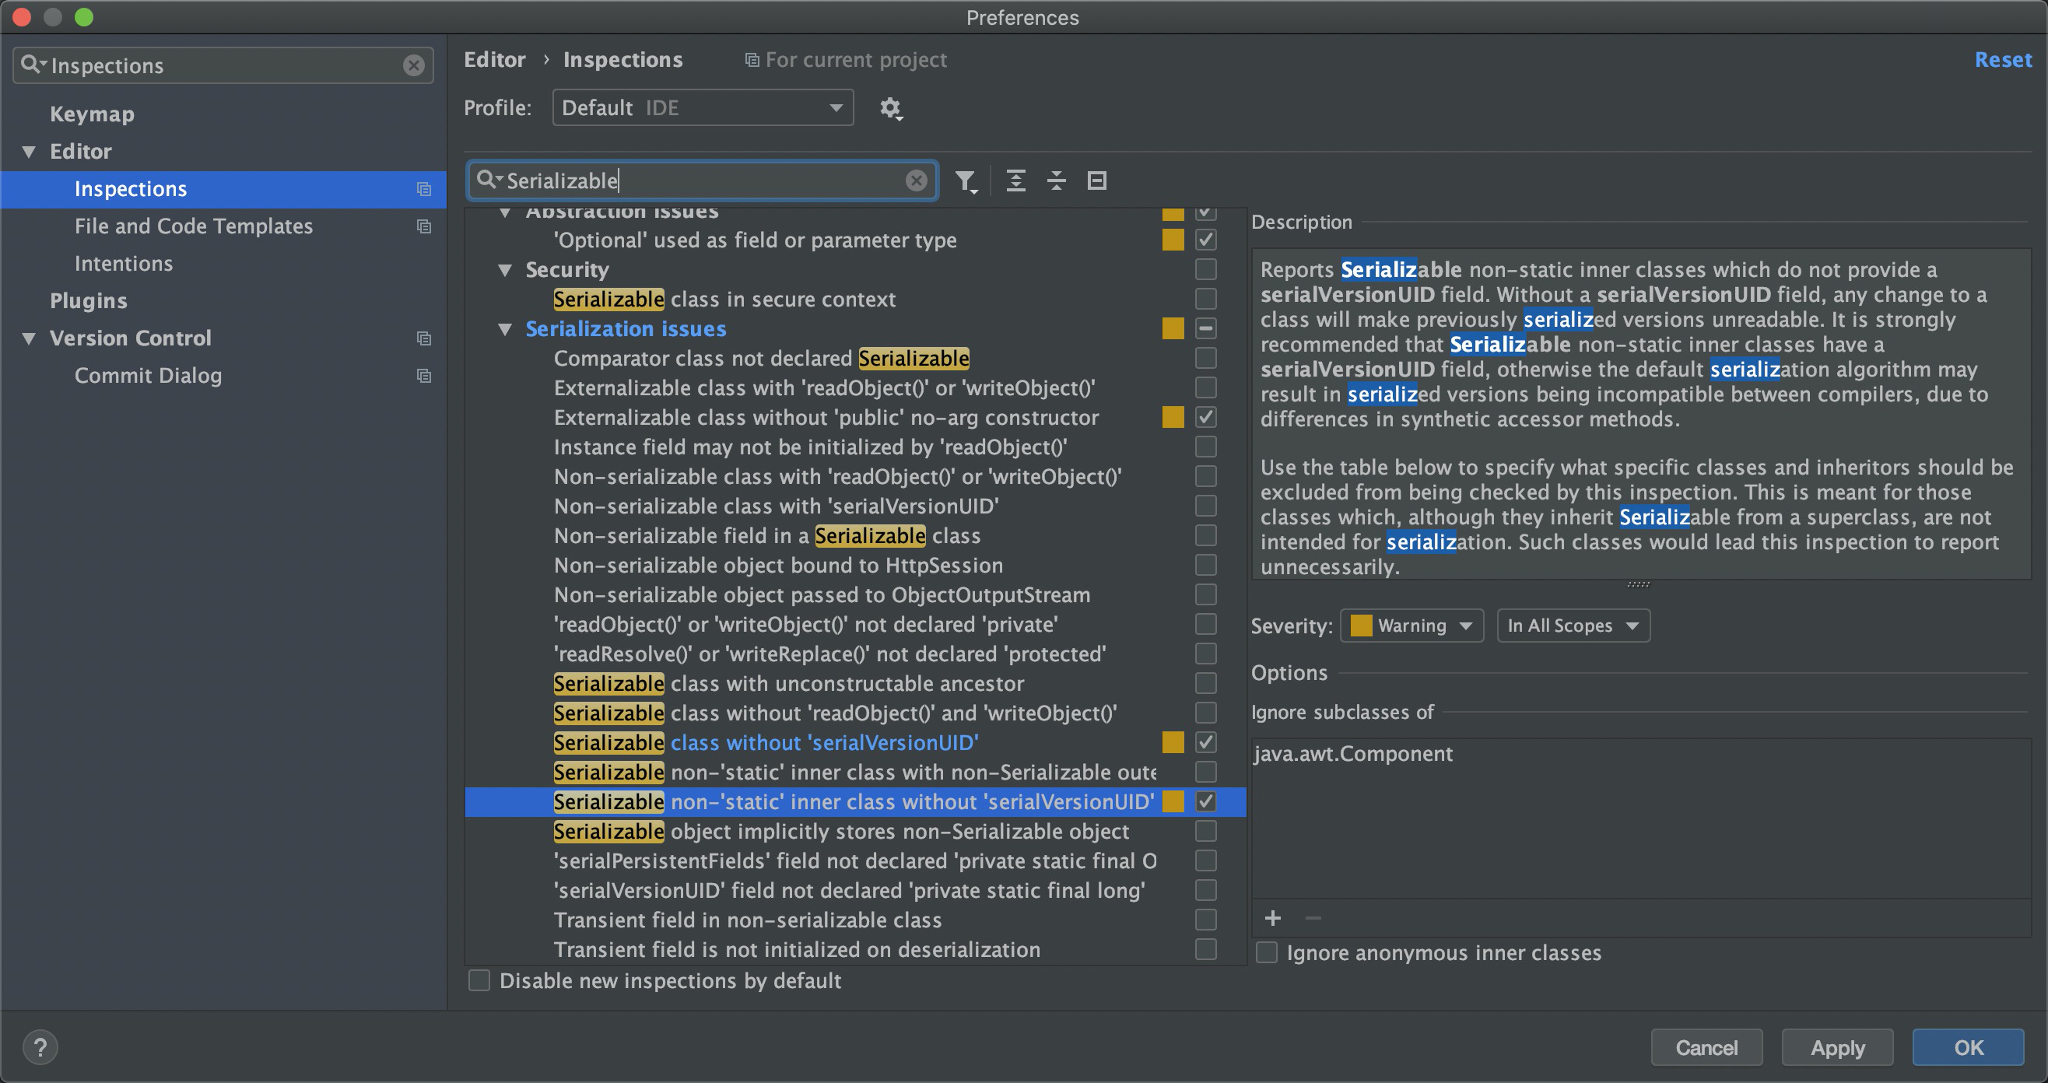This screenshot has height=1083, width=2048.
Task: Open Commit Dialog settings
Action: (148, 376)
